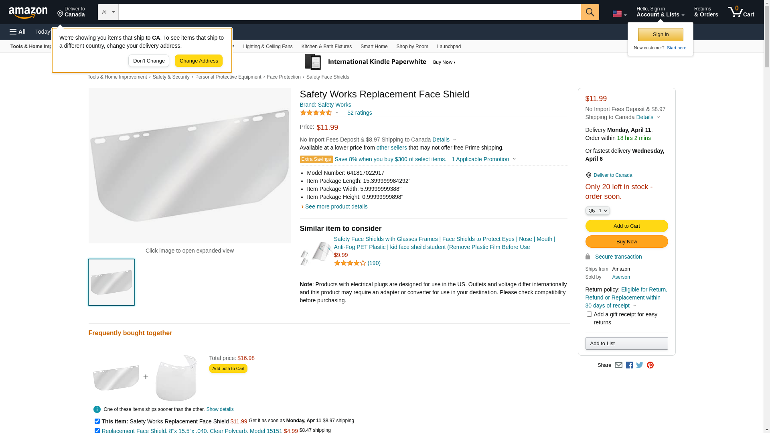Open the Smart Home category
The width and height of the screenshot is (770, 433).
374,47
